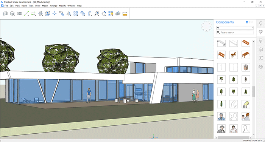Toggle the lightbulb tips sidebar tab

[260, 23]
